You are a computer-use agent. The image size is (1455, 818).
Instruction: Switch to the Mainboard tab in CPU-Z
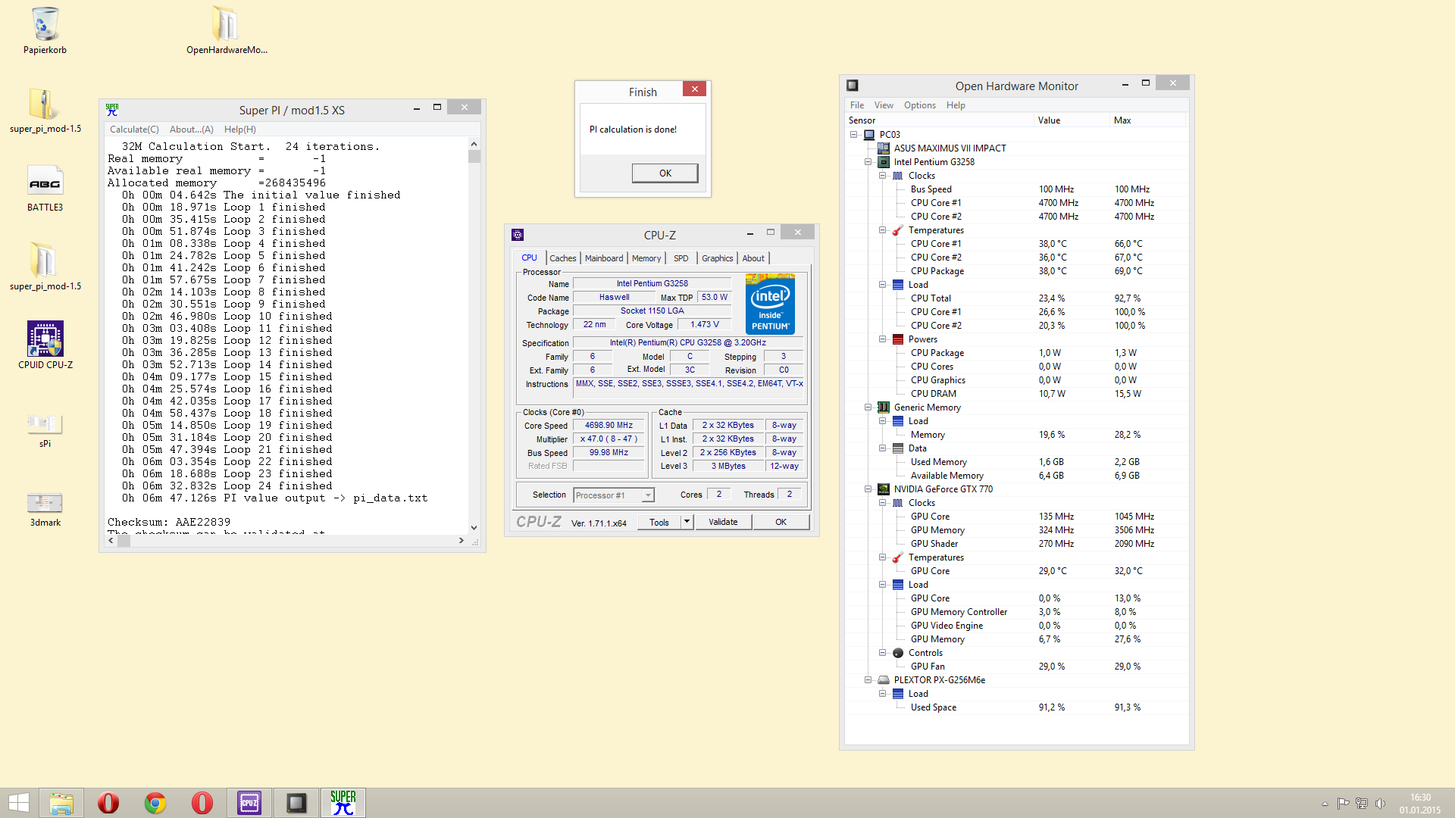603,258
